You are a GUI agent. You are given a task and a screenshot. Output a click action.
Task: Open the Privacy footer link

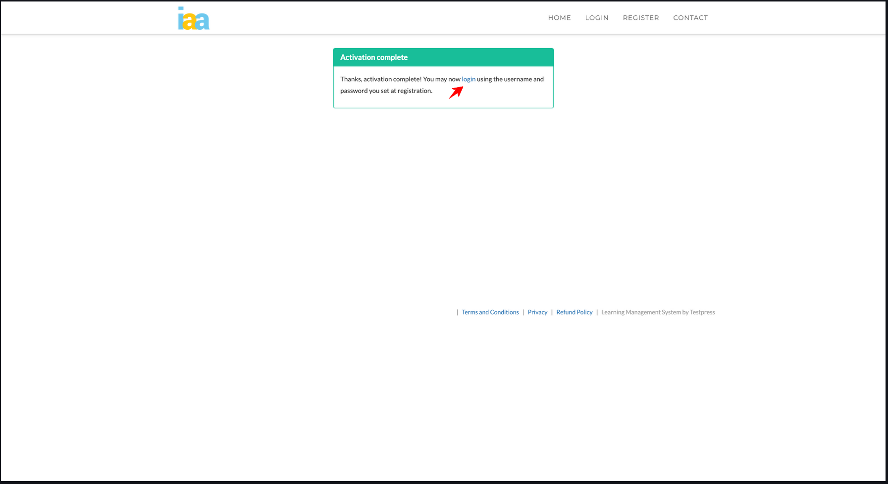[537, 312]
